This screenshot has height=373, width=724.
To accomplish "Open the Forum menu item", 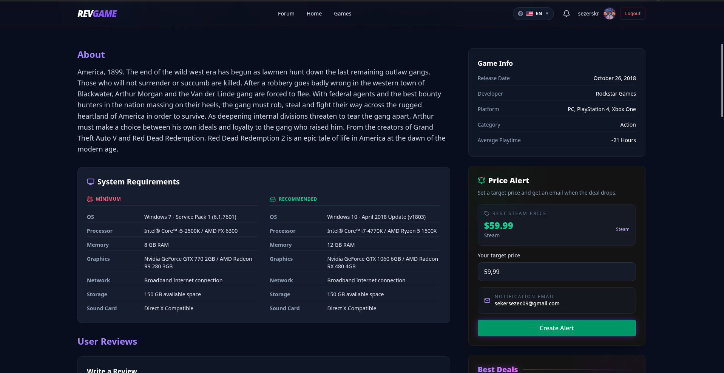I will pos(286,14).
